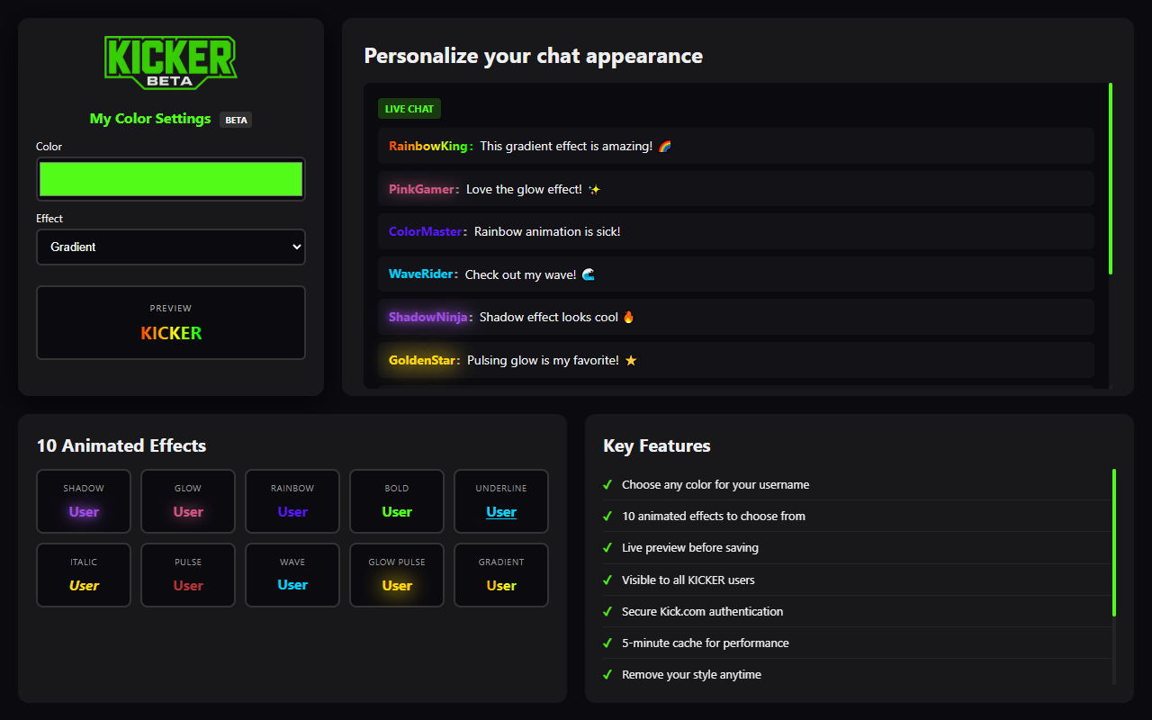This screenshot has width=1152, height=720.
Task: Click the 'Personalize your chat appearance' heading
Action: 534,56
